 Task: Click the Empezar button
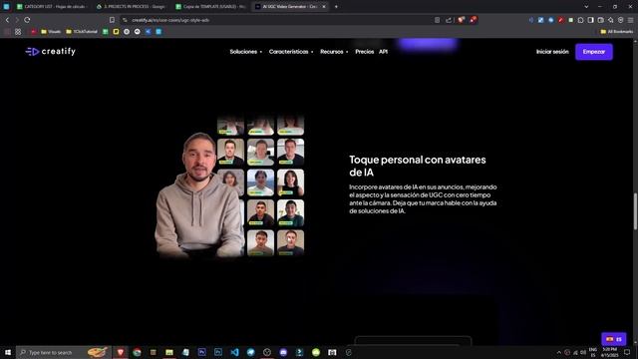coord(594,52)
